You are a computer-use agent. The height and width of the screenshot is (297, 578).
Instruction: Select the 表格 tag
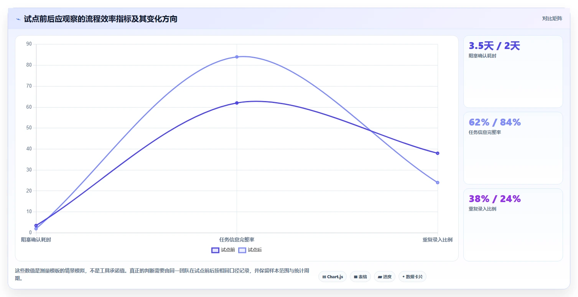click(x=360, y=277)
